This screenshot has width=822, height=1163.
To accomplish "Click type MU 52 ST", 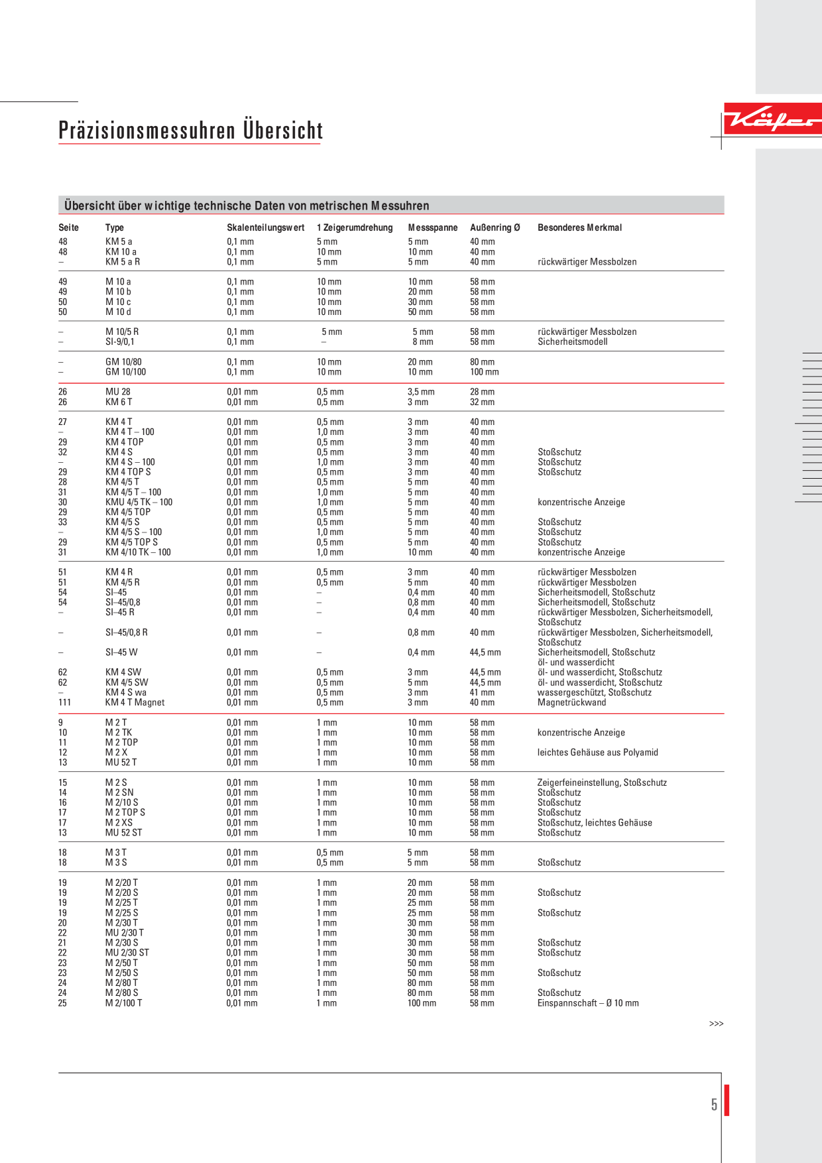I will (123, 833).
